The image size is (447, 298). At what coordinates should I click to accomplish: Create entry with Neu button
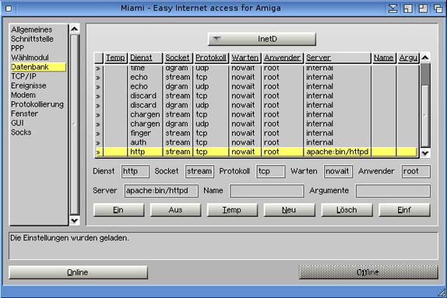coord(289,210)
